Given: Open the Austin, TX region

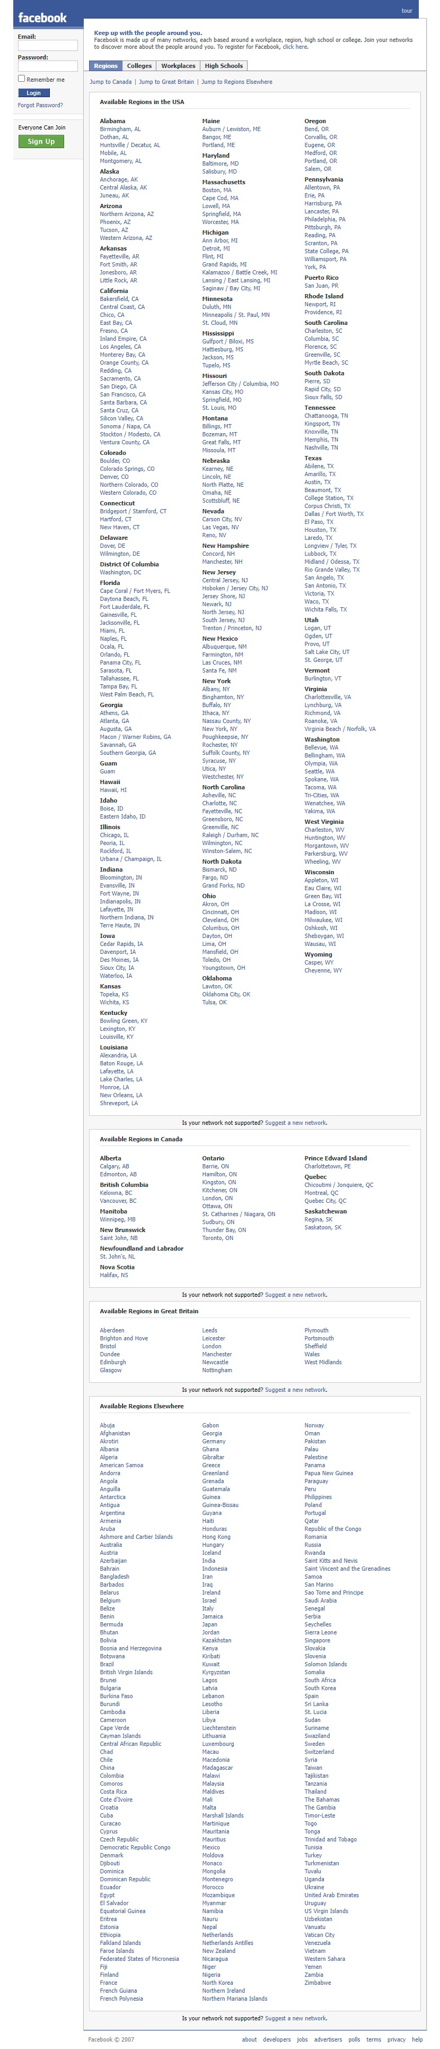Looking at the screenshot, I should tap(319, 482).
